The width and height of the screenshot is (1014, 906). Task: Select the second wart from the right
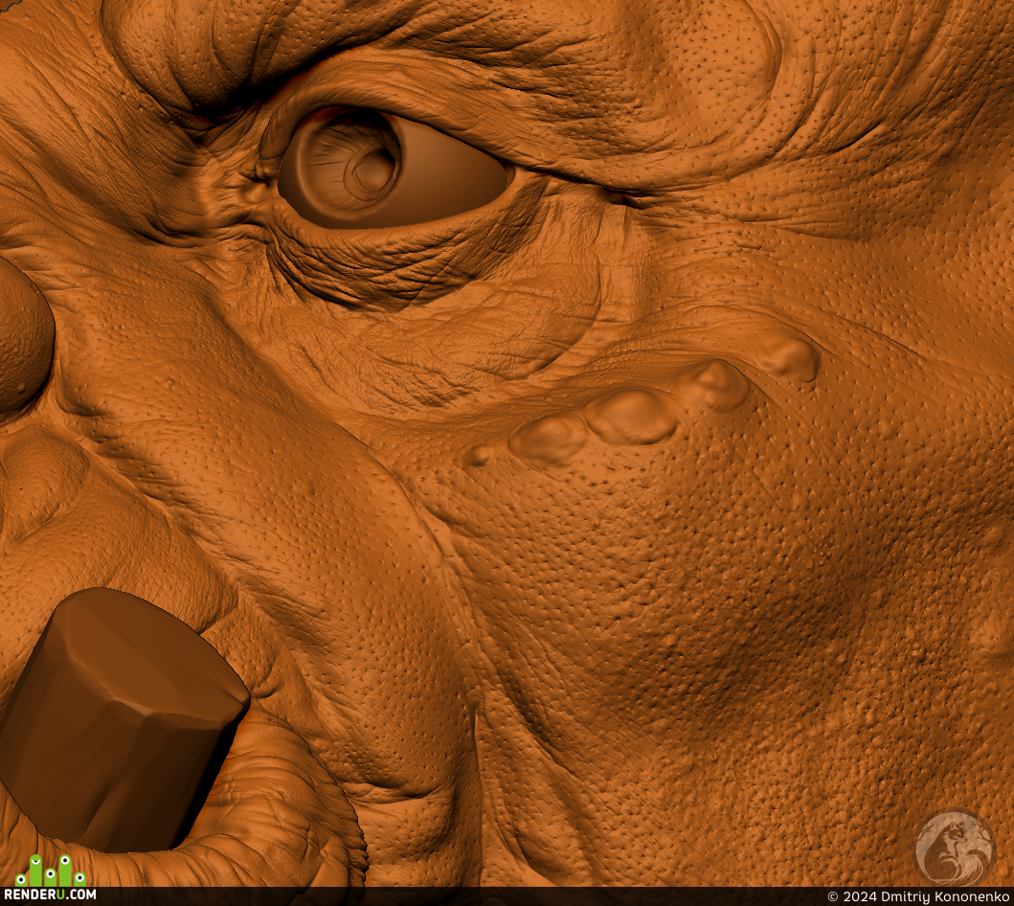(x=713, y=385)
